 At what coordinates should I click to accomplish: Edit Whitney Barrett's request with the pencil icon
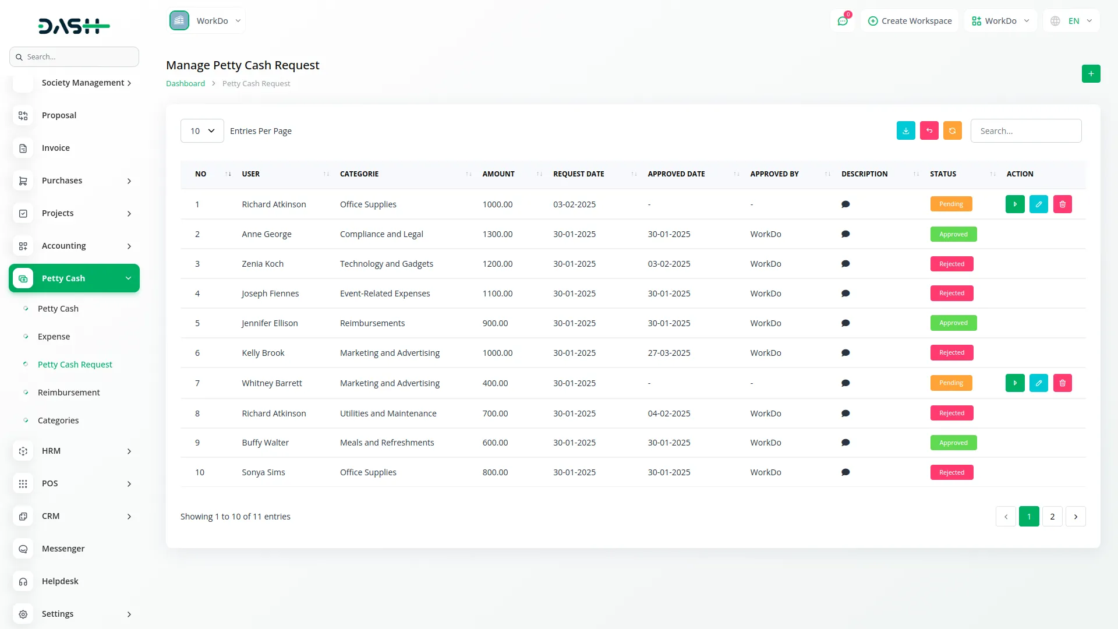1038,383
